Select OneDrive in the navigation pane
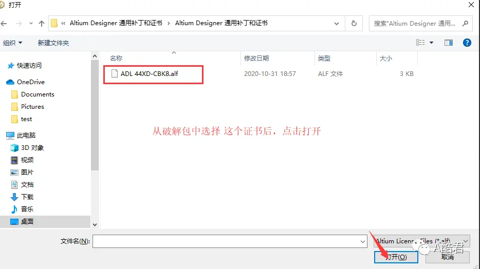The width and height of the screenshot is (480, 269). click(31, 82)
